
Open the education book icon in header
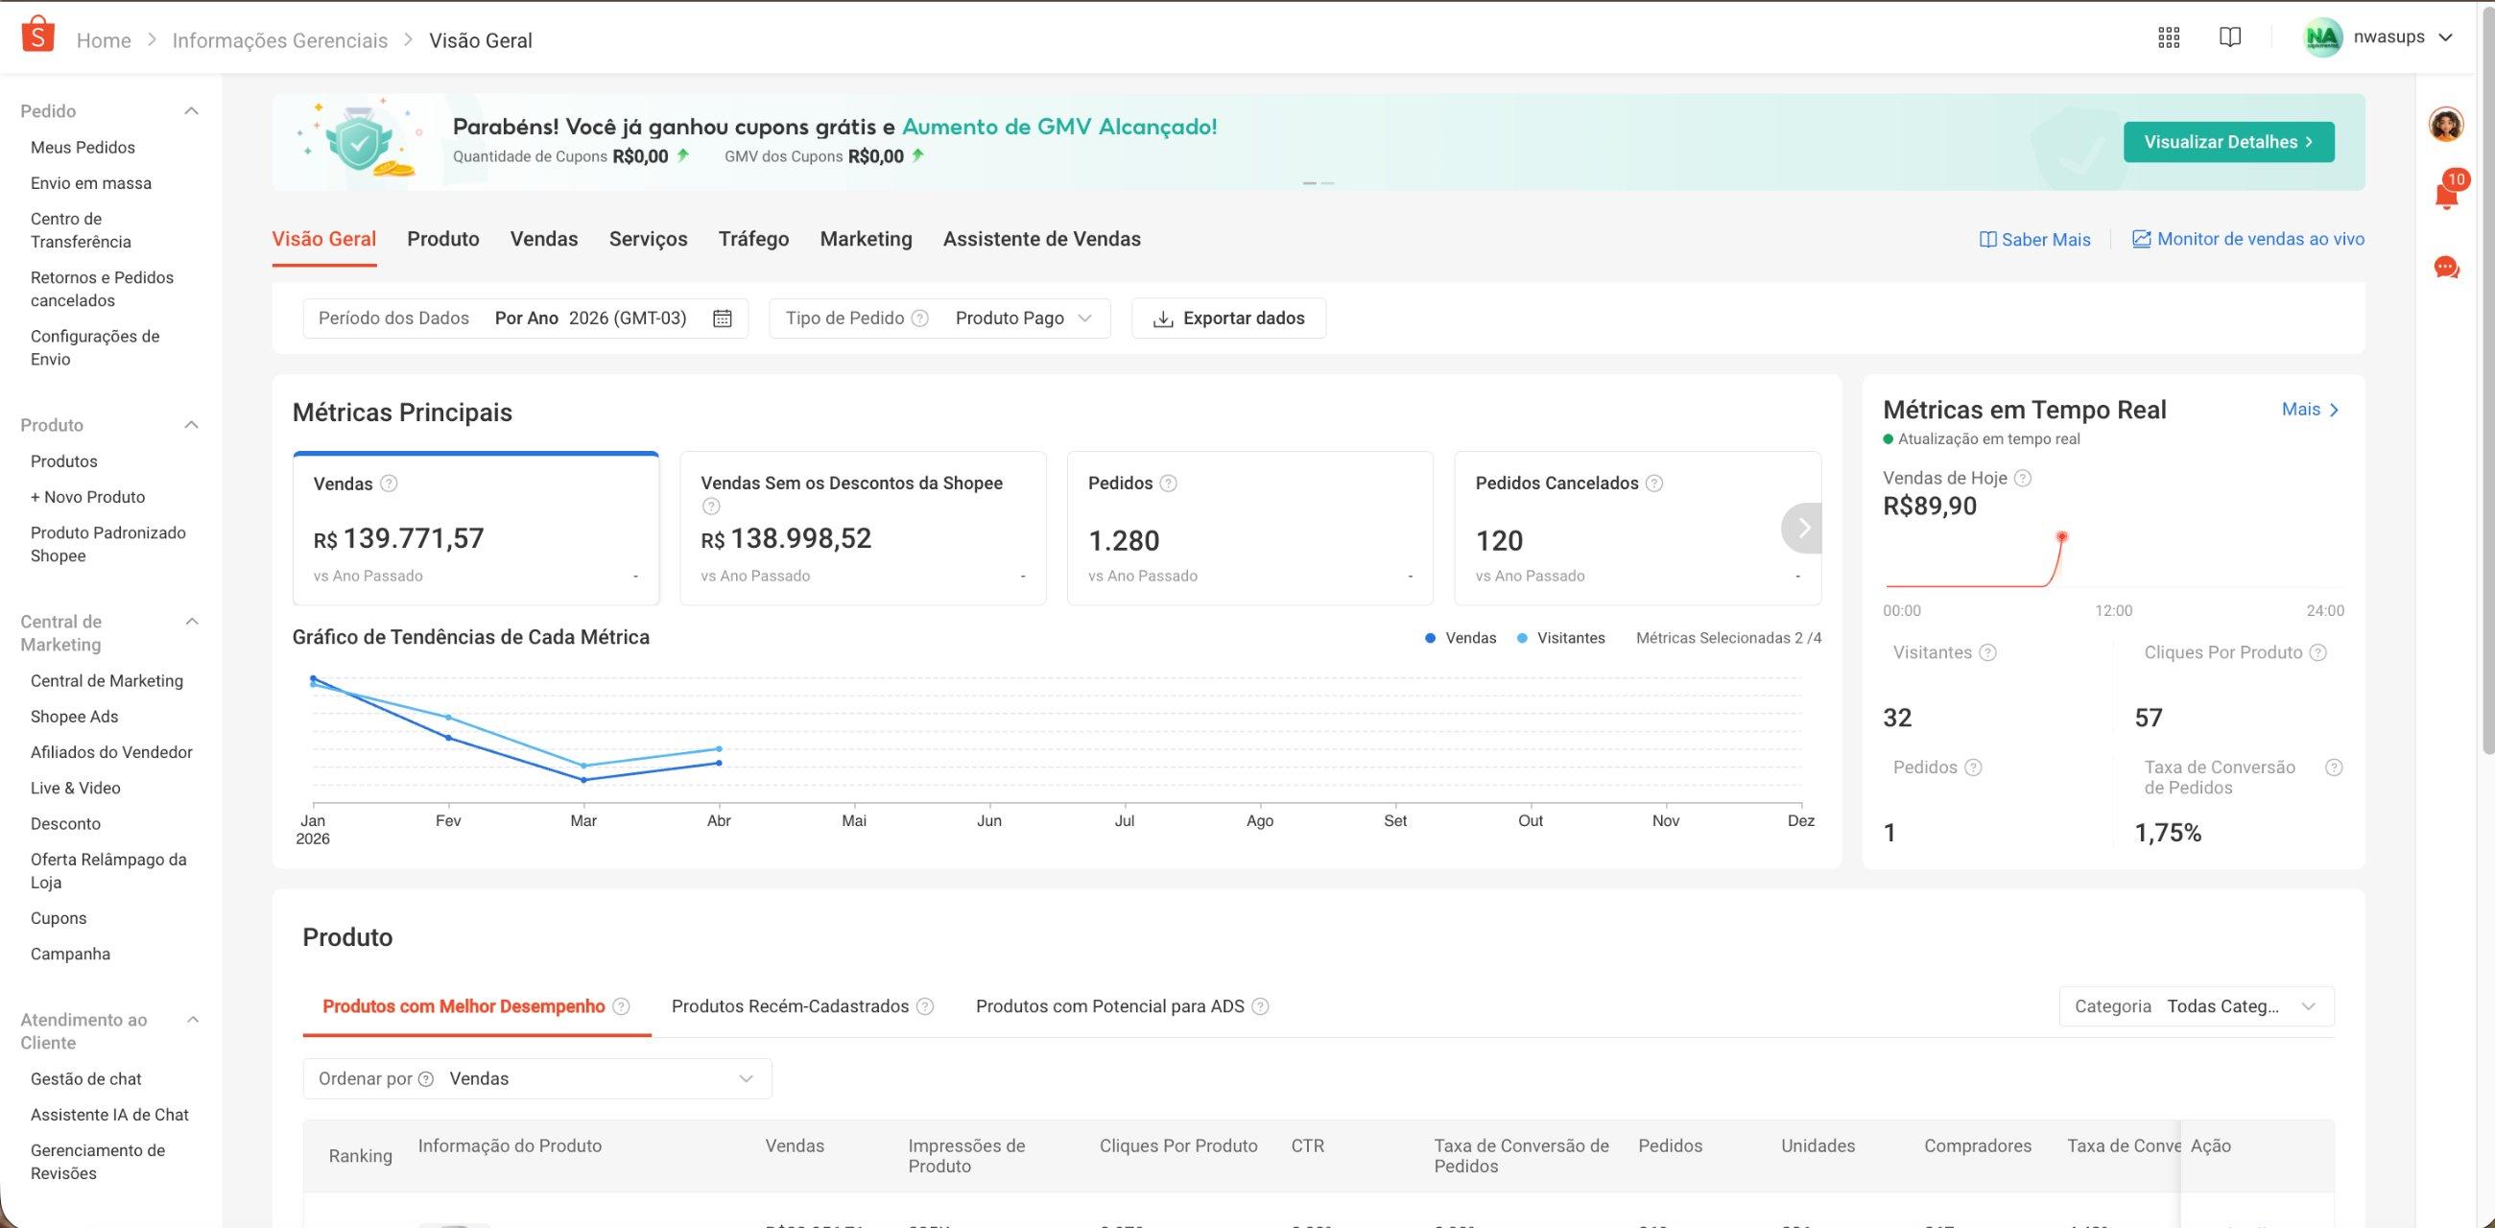(2229, 36)
